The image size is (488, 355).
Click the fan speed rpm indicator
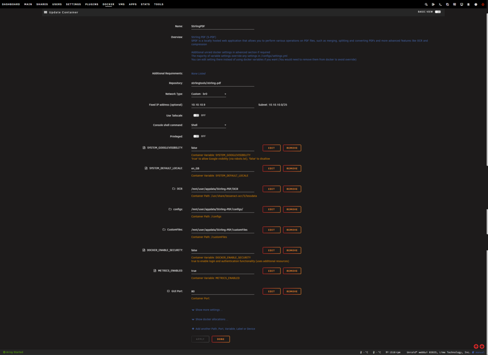393,352
